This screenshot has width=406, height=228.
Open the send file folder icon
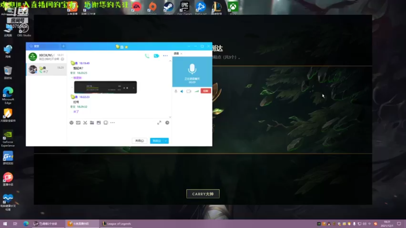(92, 123)
